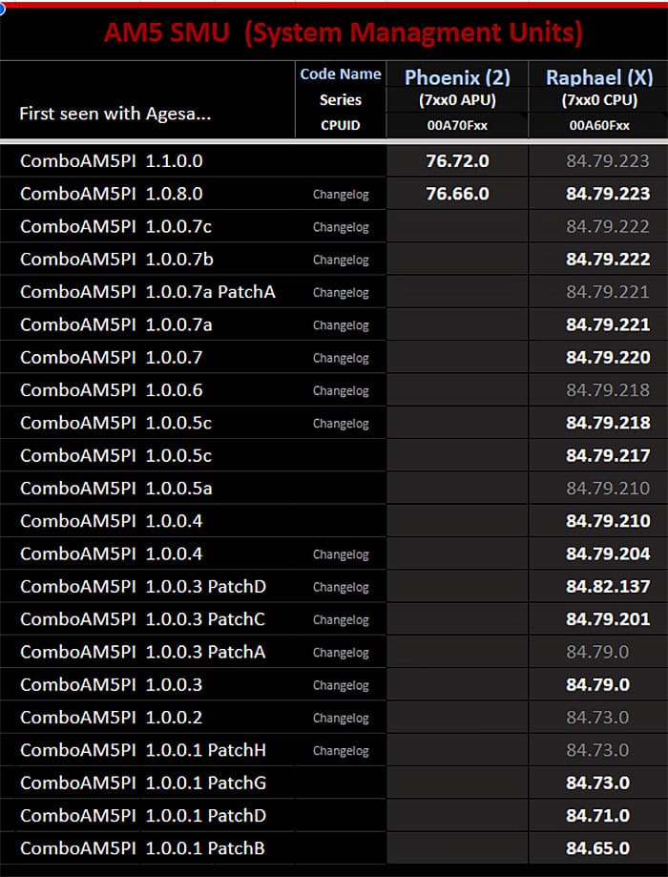Open Changelog for ComboAM5PI 1.0.0.7c
668x877 pixels.
341,227
